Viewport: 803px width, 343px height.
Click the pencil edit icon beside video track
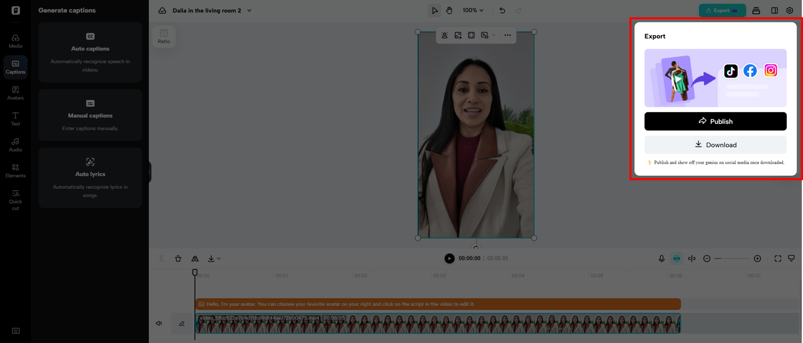pyautogui.click(x=182, y=323)
